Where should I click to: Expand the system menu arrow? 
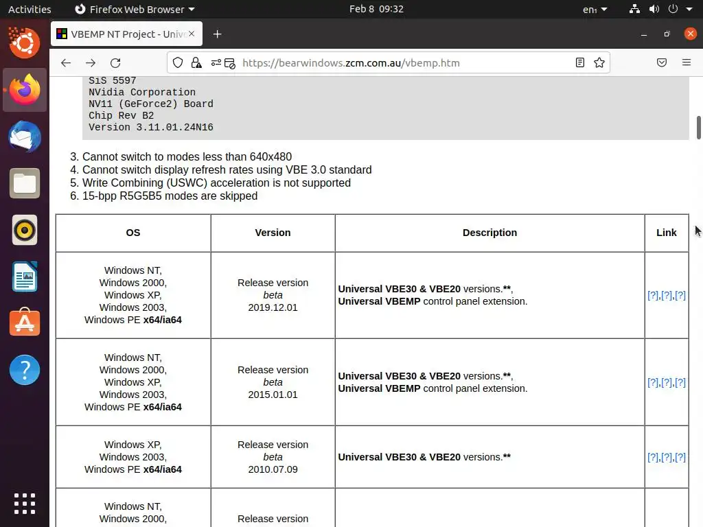coord(689,9)
